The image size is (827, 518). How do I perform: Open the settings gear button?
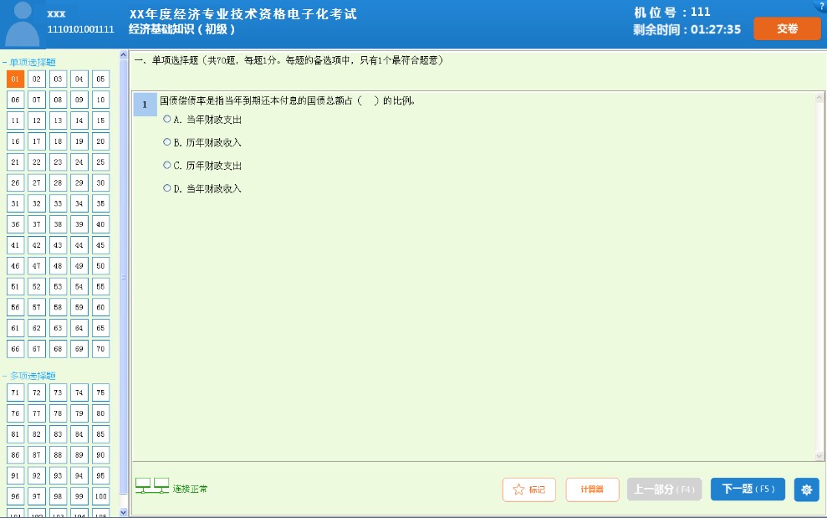[806, 490]
